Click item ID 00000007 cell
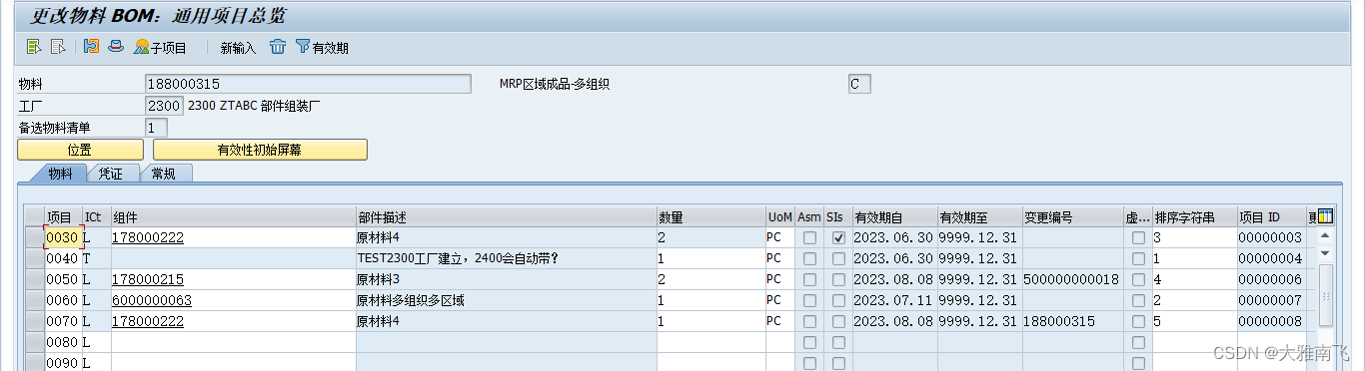The width and height of the screenshot is (1365, 371). click(x=1271, y=301)
